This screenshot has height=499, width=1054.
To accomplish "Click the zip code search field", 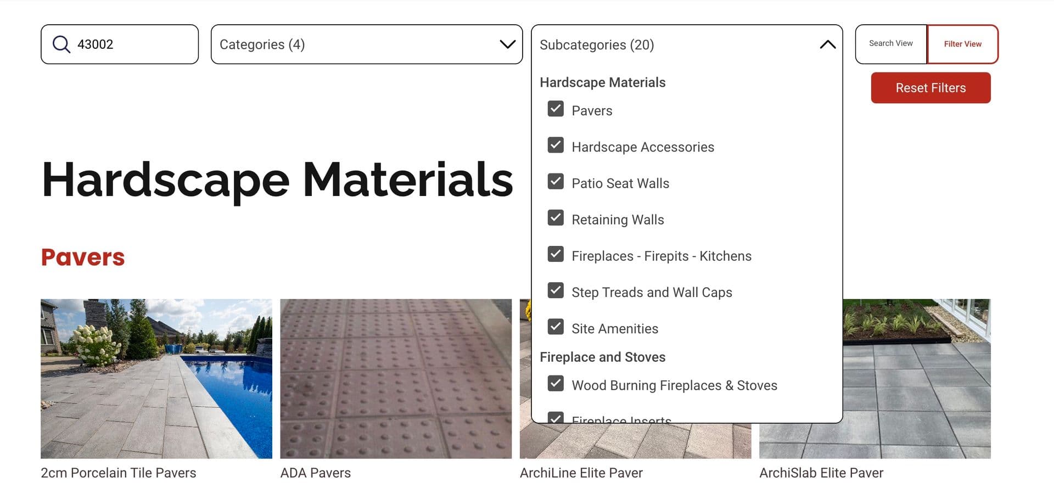I will pos(134,44).
